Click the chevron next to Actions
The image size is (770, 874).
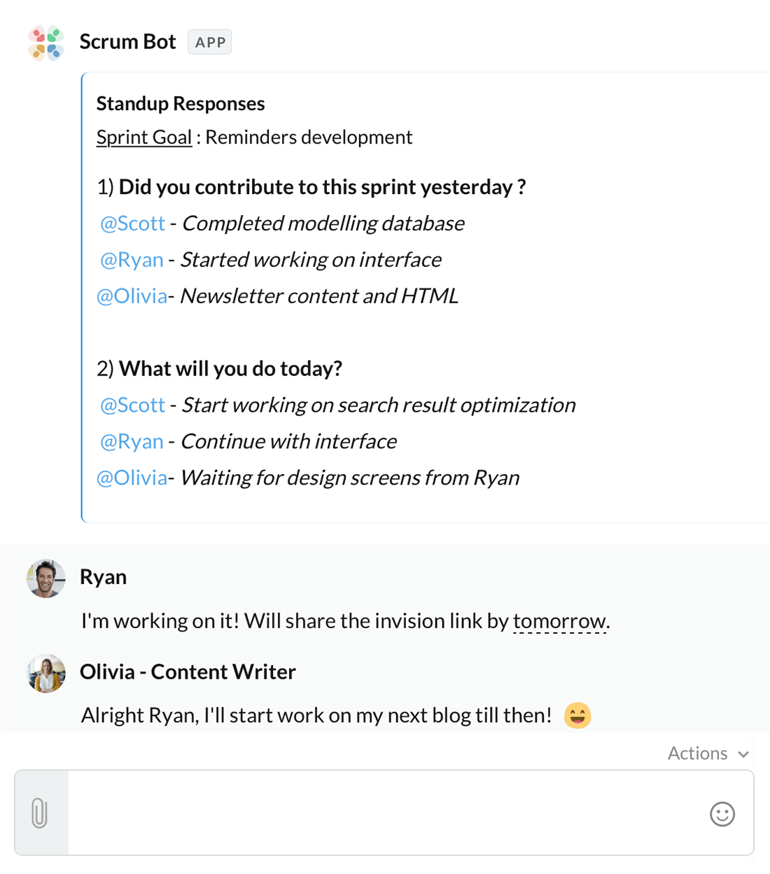pos(743,754)
